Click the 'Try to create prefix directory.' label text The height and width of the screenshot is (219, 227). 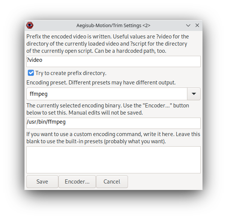(x=71, y=73)
